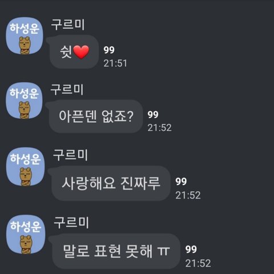Click the ㅠ crying symbol in last bubble

point(163,251)
